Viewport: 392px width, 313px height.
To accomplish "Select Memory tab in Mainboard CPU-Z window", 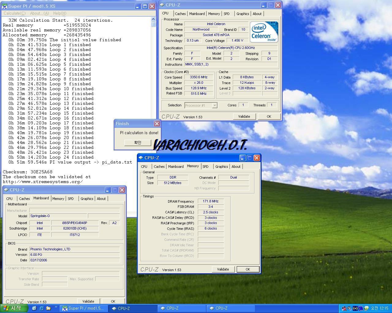I will tap(58, 199).
